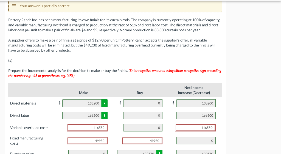Select the Variable overhead Make field 116550
This screenshot has height=154, width=281.
87,128
